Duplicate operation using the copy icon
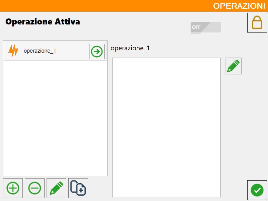Screen dimensions: 268x201 (x=78, y=188)
